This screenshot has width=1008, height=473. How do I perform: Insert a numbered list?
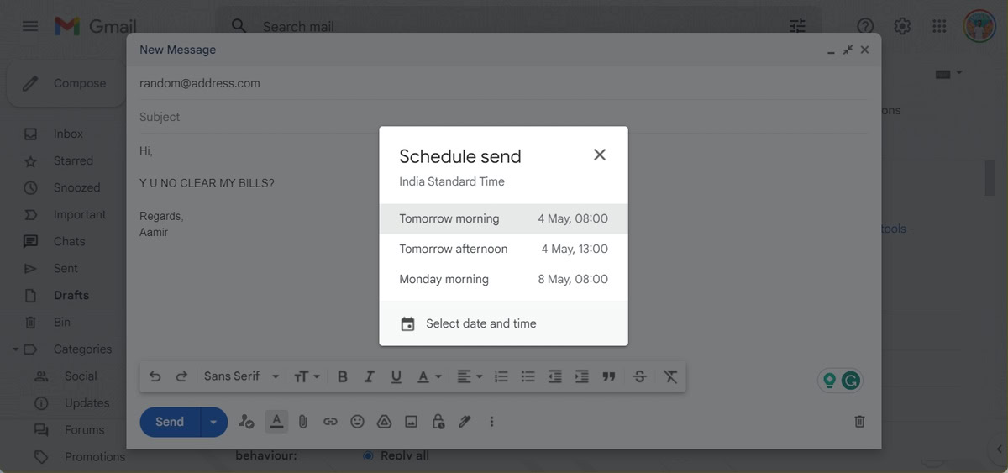[501, 376]
